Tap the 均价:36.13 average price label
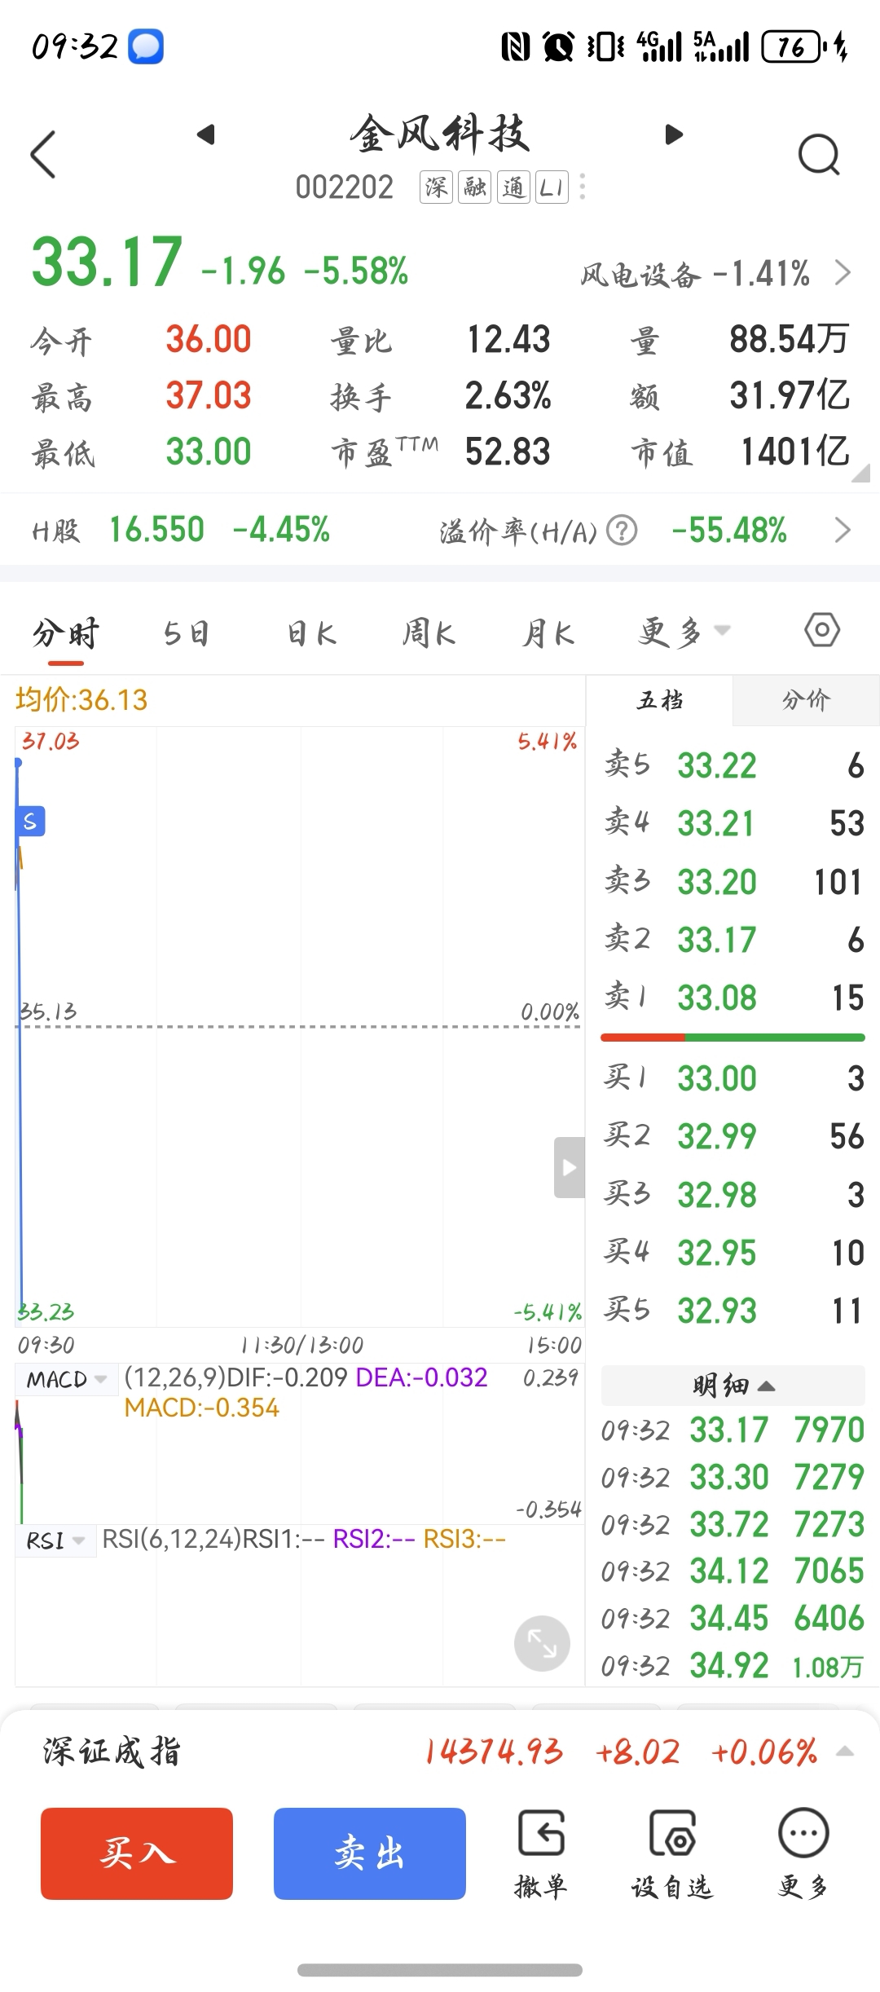Image resolution: width=880 pixels, height=1992 pixels. 81,700
